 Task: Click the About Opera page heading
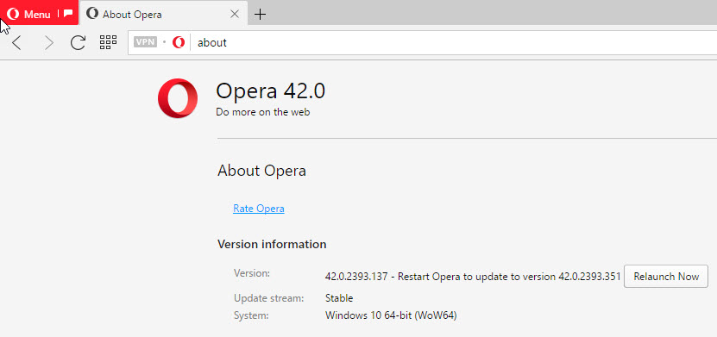pos(261,171)
